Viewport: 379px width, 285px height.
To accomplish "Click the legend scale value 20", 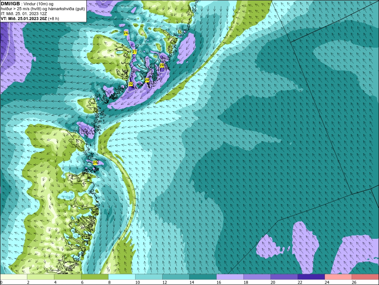I will click(273, 282).
